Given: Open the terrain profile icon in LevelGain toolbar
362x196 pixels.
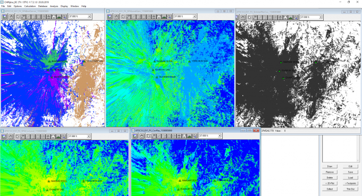Looking at the screenshot, I should tap(164, 16).
